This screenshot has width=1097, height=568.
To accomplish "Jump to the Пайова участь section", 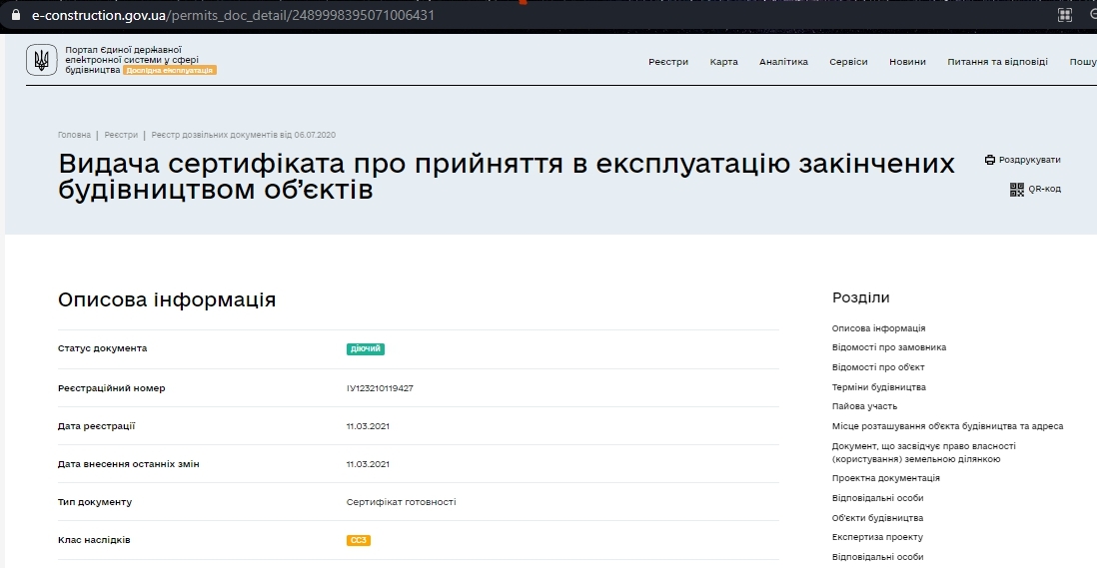I will click(864, 406).
